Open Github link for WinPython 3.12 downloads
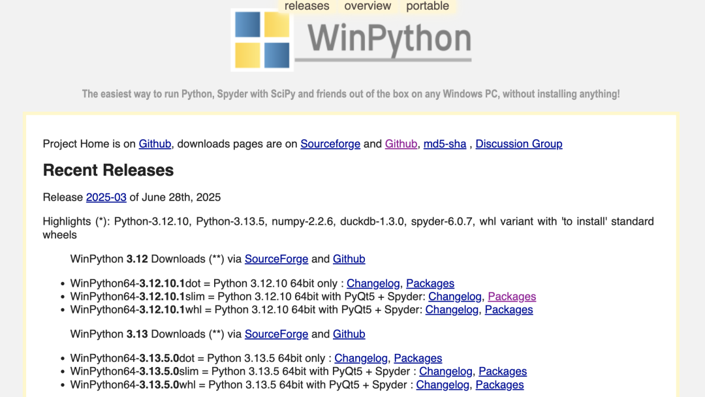 (349, 259)
